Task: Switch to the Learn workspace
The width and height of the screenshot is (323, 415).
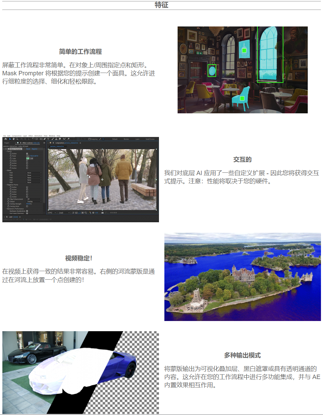Action: pyautogui.click(x=137, y=139)
